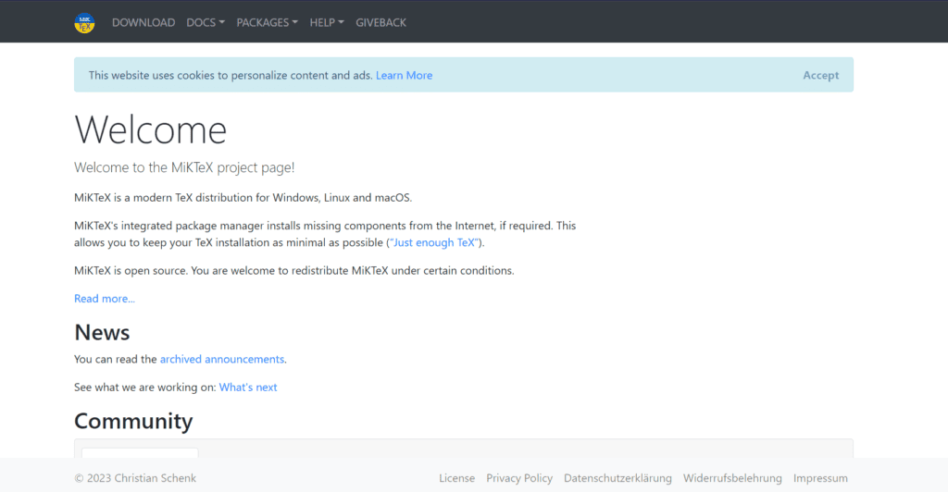The height and width of the screenshot is (492, 948).
Task: Click the Read more... link
Action: point(105,299)
